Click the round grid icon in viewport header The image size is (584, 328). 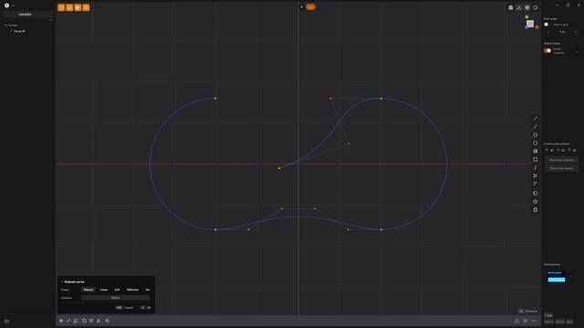pos(527,7)
